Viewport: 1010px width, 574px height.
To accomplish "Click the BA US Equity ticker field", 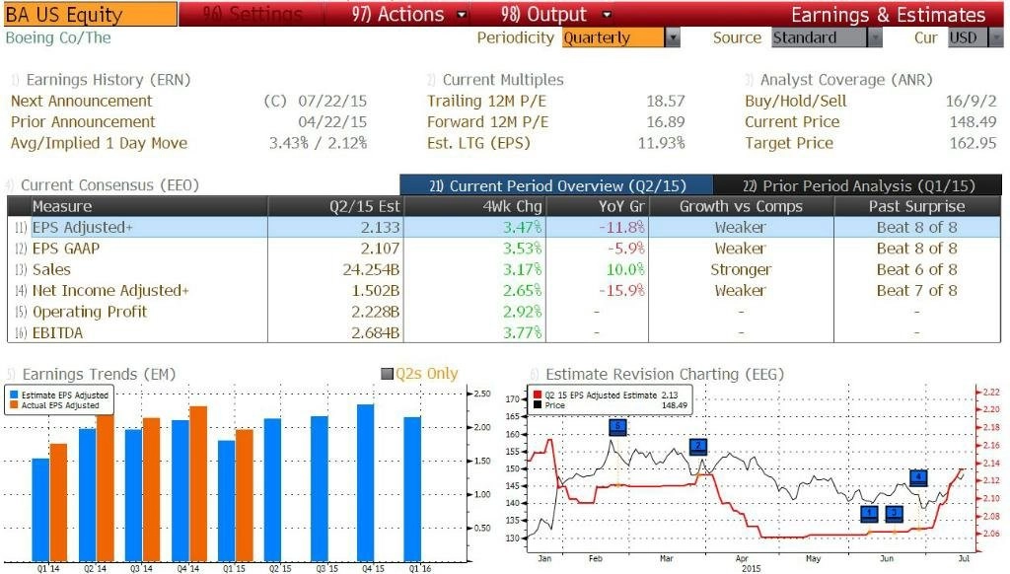I will (89, 14).
